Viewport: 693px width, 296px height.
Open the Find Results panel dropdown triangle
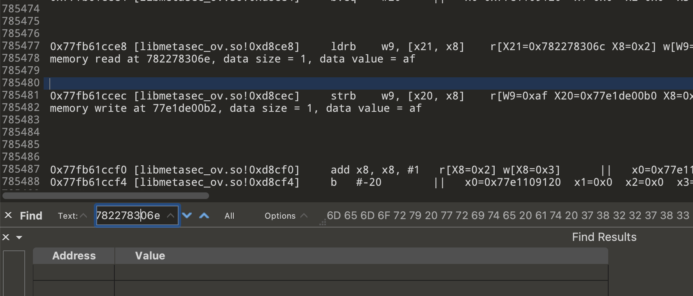pyautogui.click(x=19, y=237)
